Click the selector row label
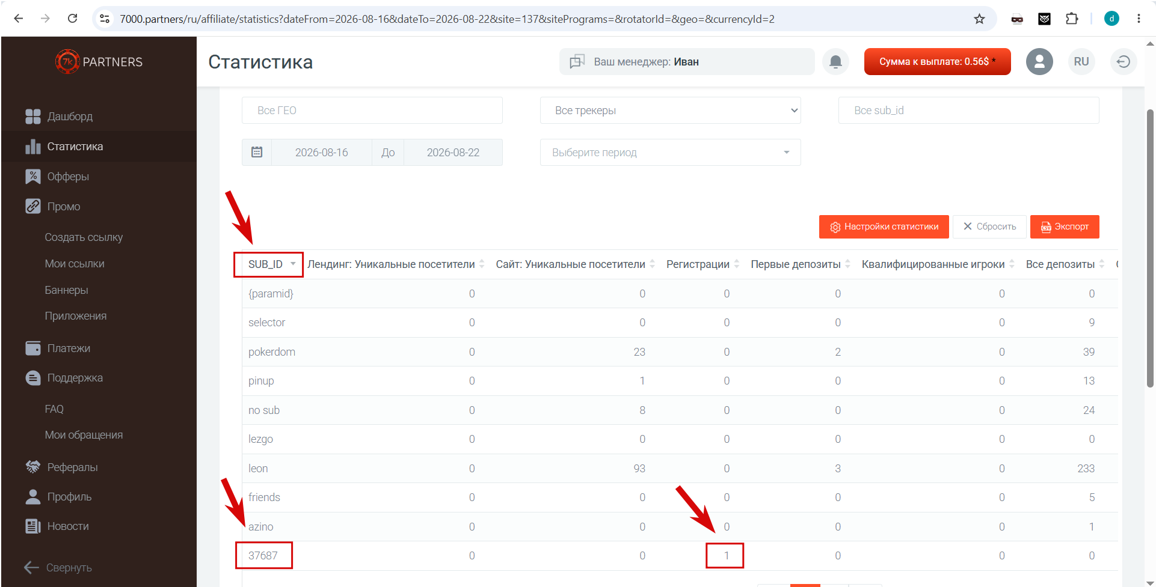The height and width of the screenshot is (587, 1156). pos(266,322)
